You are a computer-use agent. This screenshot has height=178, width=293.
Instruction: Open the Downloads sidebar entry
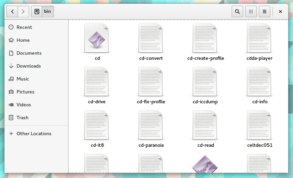click(x=37, y=66)
